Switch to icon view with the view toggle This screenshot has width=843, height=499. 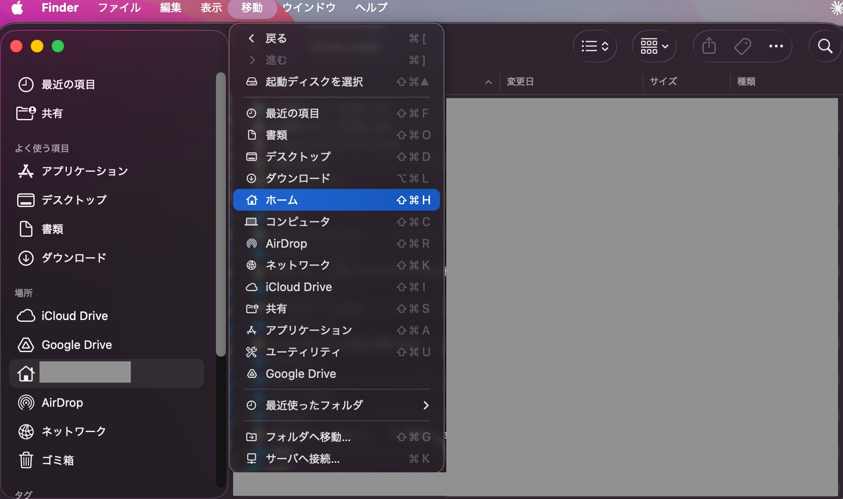pos(650,46)
